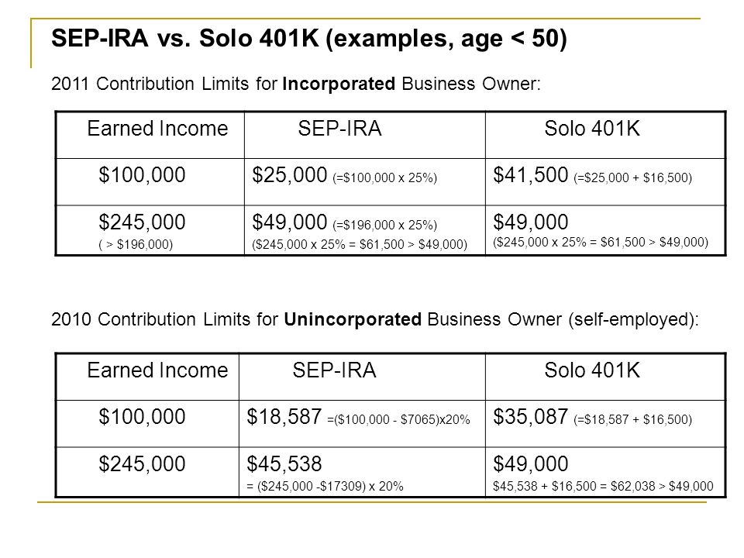
Task: Select the first table's $49,000 Solo 401K cell
Action: 605,231
